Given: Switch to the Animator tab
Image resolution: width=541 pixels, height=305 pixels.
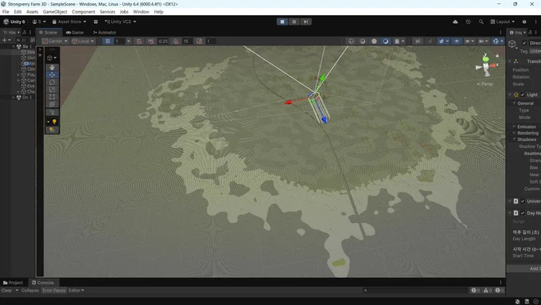Looking at the screenshot, I should pos(104,33).
